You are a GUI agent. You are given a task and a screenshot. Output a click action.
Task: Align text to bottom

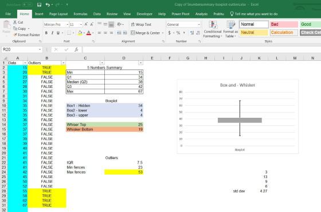pyautogui.click(x=111, y=25)
